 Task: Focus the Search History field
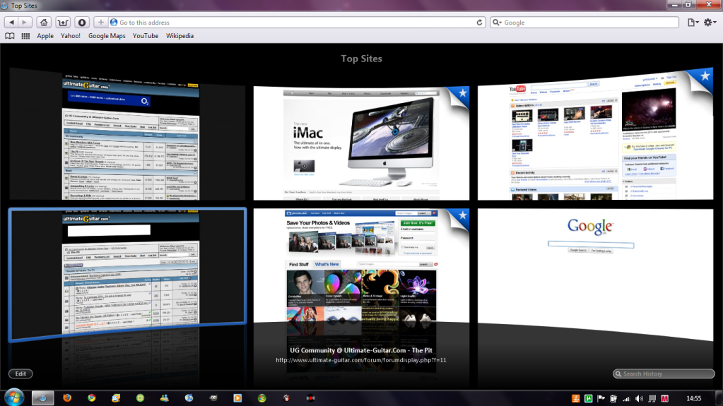coord(664,374)
